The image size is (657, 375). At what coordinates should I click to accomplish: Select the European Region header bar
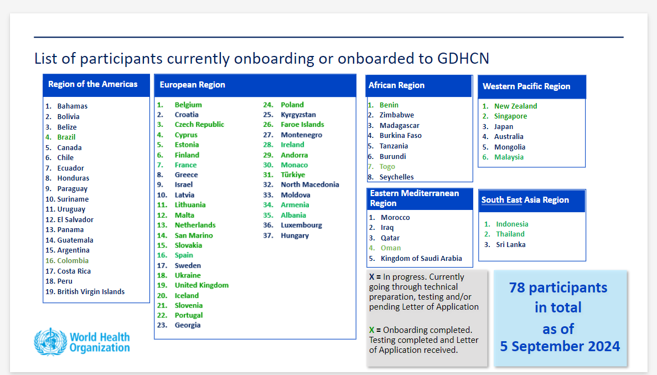(x=255, y=85)
